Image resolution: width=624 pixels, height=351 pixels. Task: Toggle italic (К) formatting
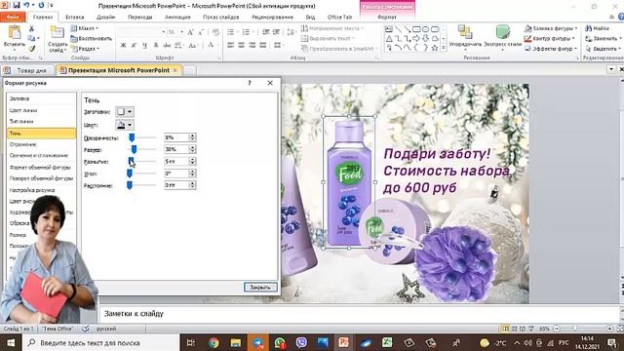coord(135,46)
